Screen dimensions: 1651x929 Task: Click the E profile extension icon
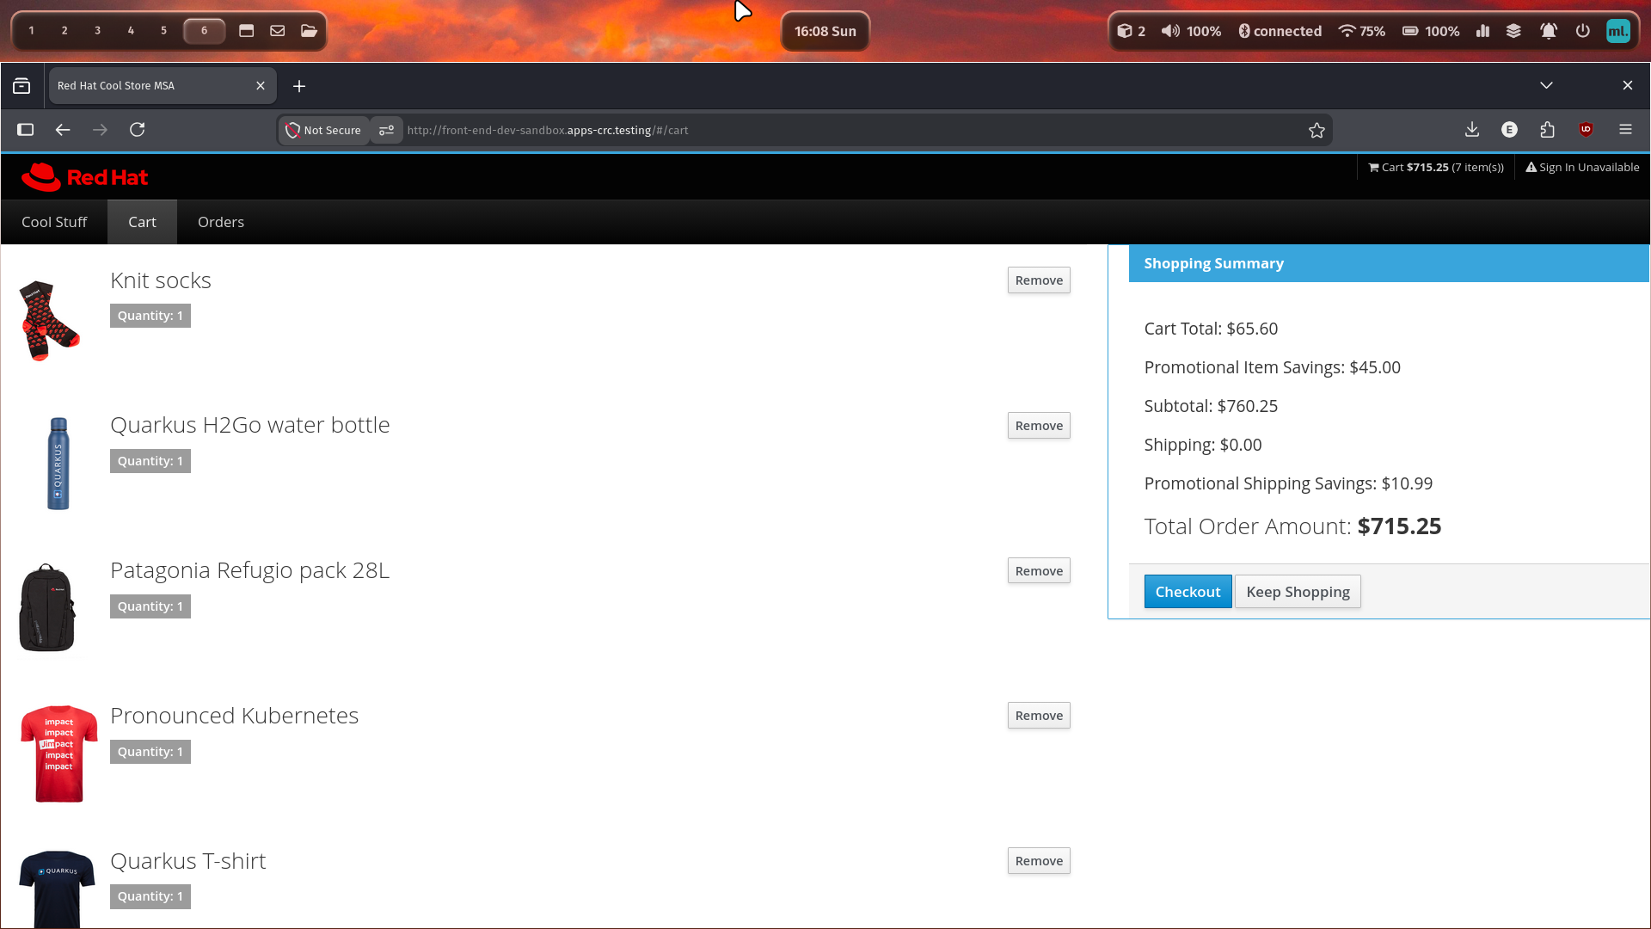[1509, 130]
